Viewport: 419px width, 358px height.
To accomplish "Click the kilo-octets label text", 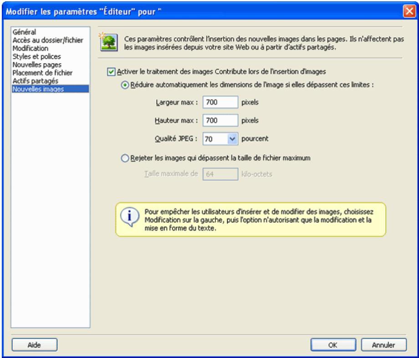I will tap(257, 174).
